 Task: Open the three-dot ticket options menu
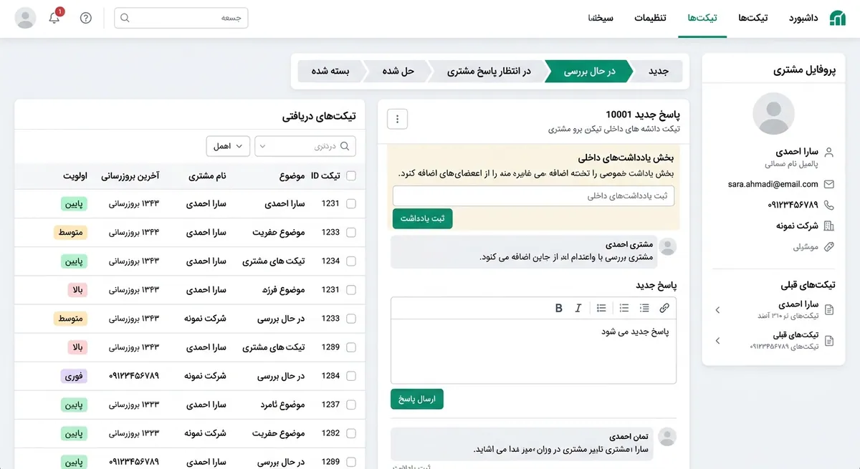click(398, 119)
